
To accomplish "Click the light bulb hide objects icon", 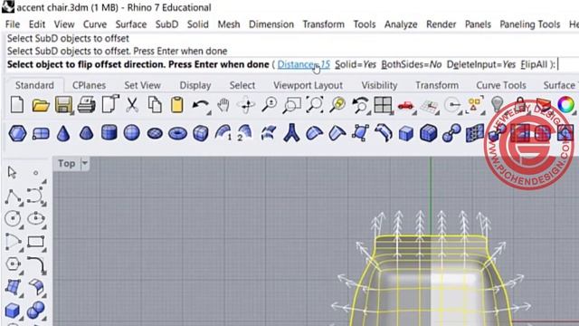I will point(497,105).
